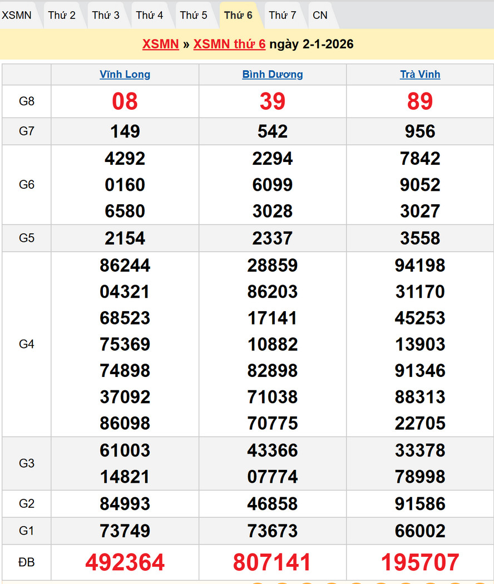Select the Thứ 3 tab
Screen dimensions: 494x584
[106, 15]
